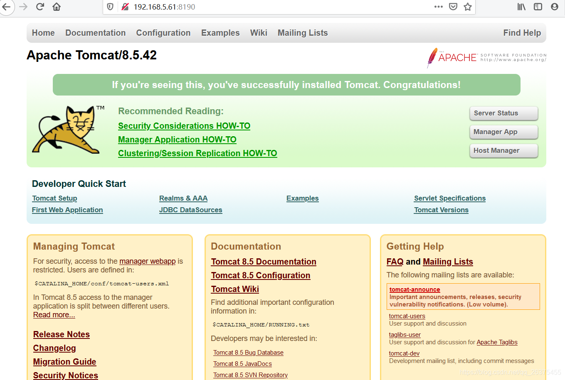The image size is (565, 380).
Task: Click the Tomcat cat logo image
Action: 68,130
